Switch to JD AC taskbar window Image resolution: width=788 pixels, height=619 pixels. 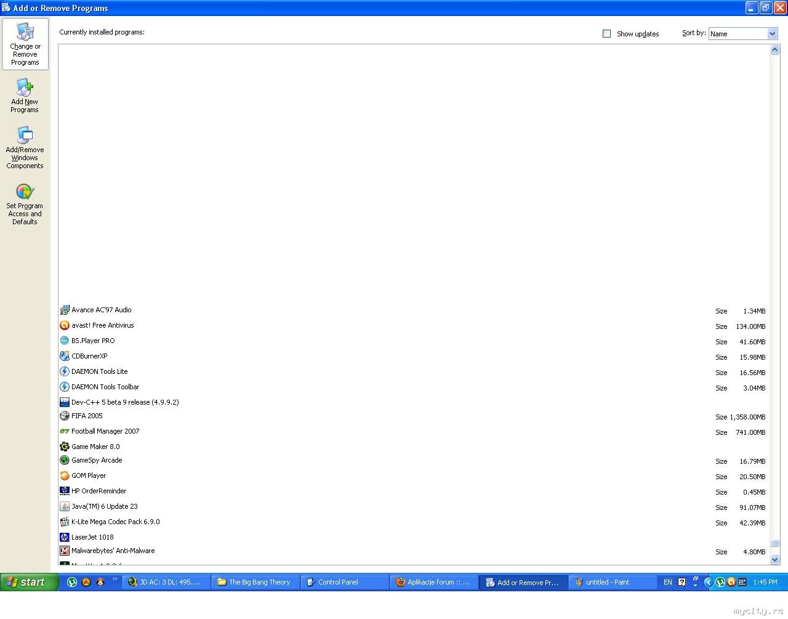166,582
